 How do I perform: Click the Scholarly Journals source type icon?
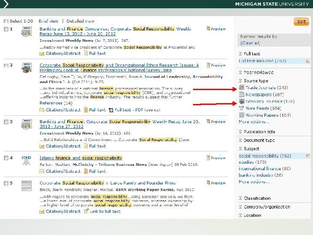tap(242, 101)
